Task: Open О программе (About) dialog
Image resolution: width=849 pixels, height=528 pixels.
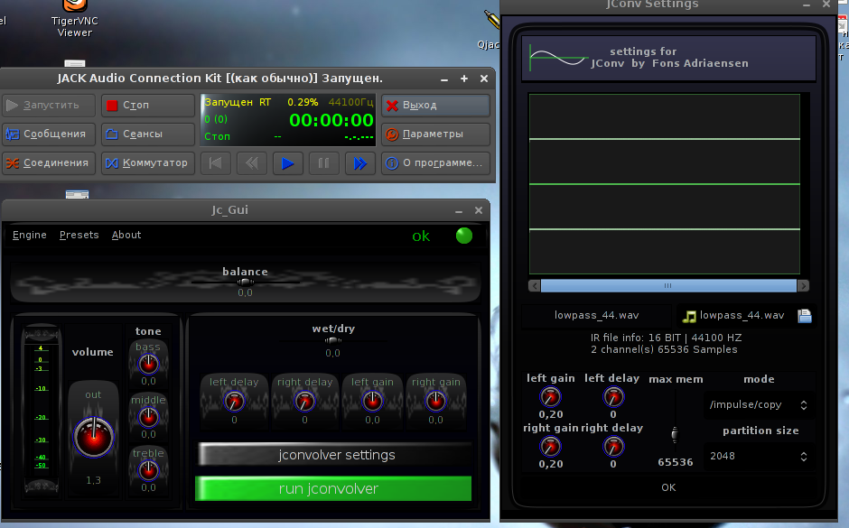Action: (436, 162)
